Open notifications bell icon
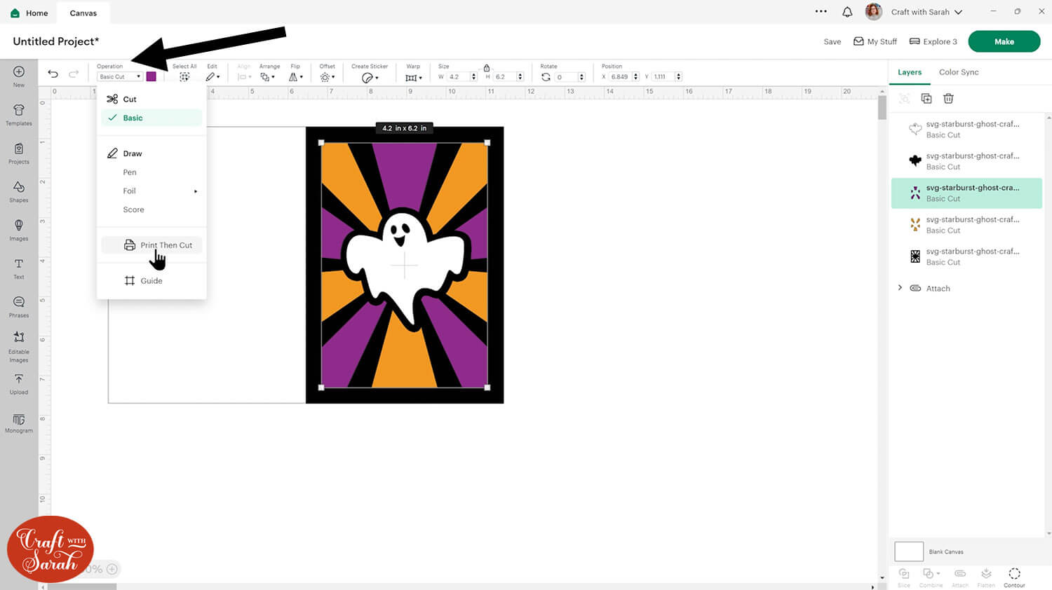The height and width of the screenshot is (590, 1052). click(847, 12)
